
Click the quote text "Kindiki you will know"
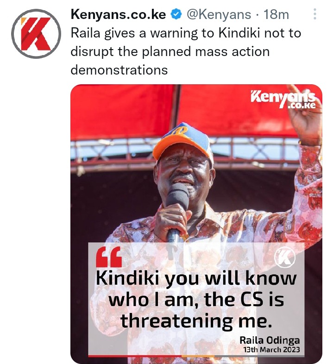pos(196,278)
